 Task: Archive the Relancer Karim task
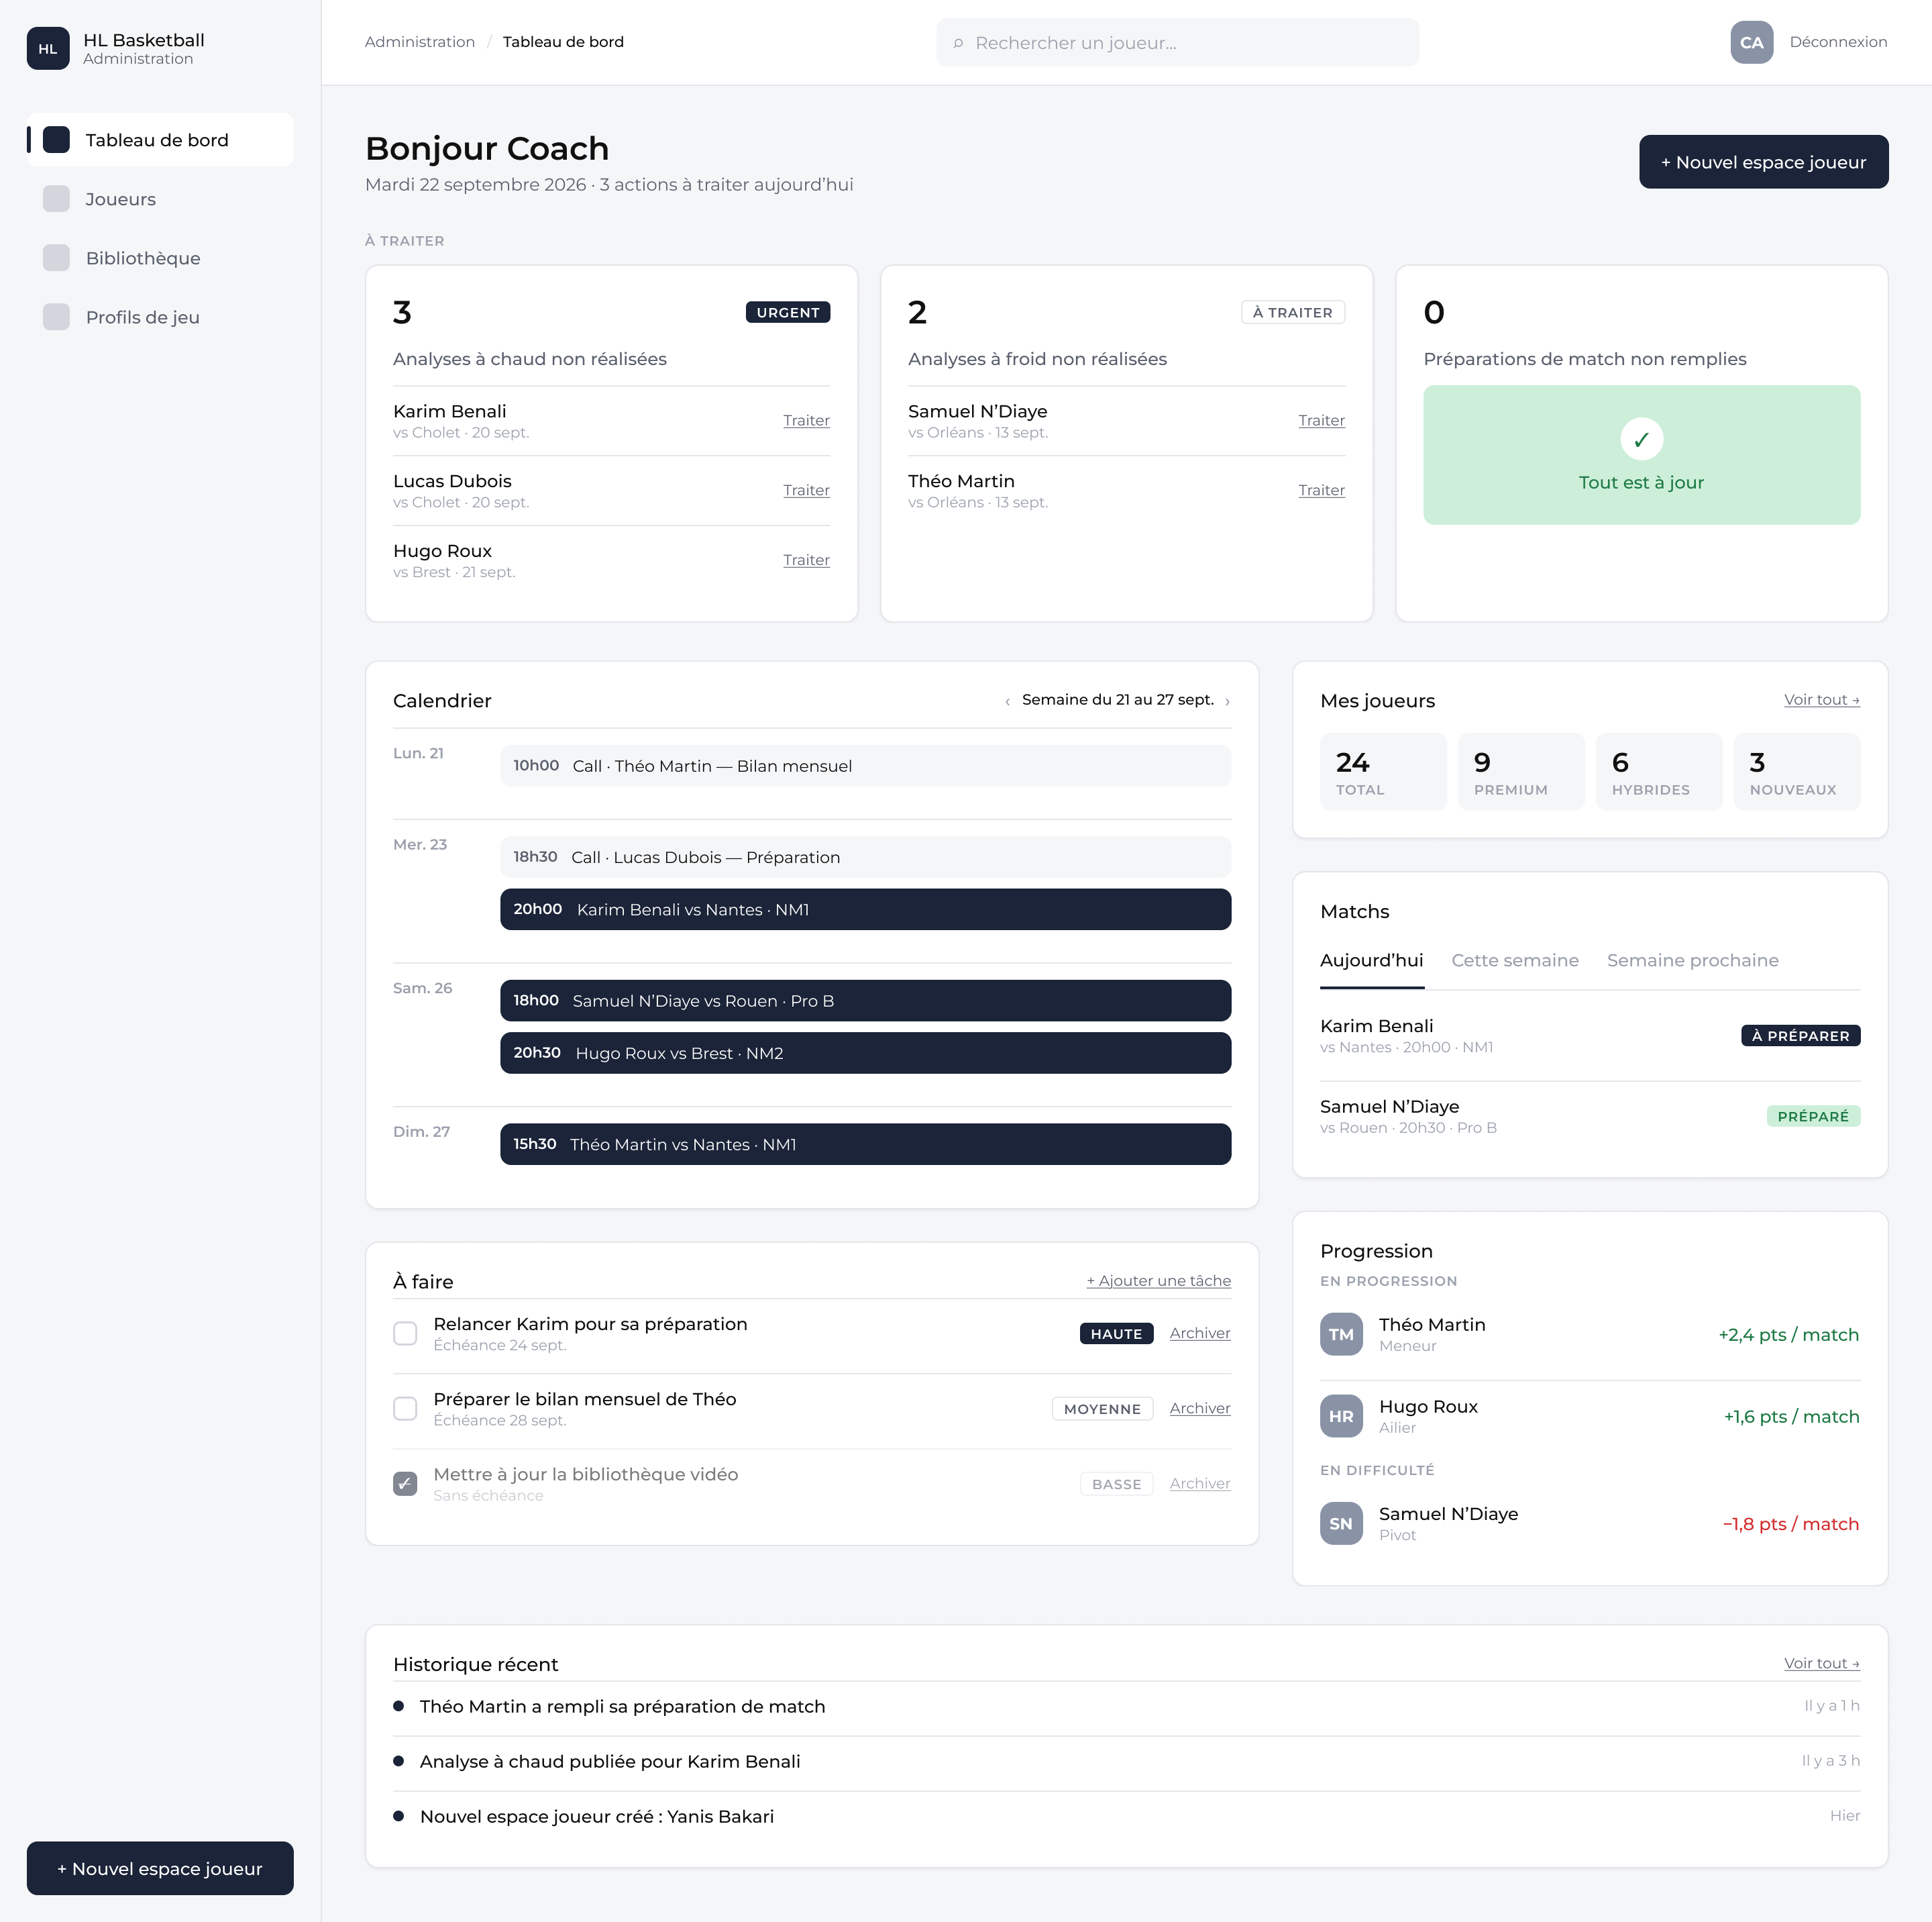point(1200,1333)
